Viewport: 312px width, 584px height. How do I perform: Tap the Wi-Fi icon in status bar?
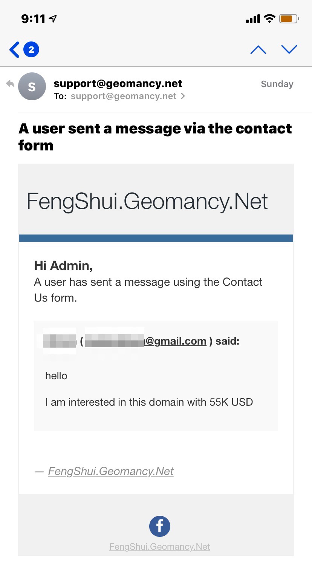click(269, 18)
